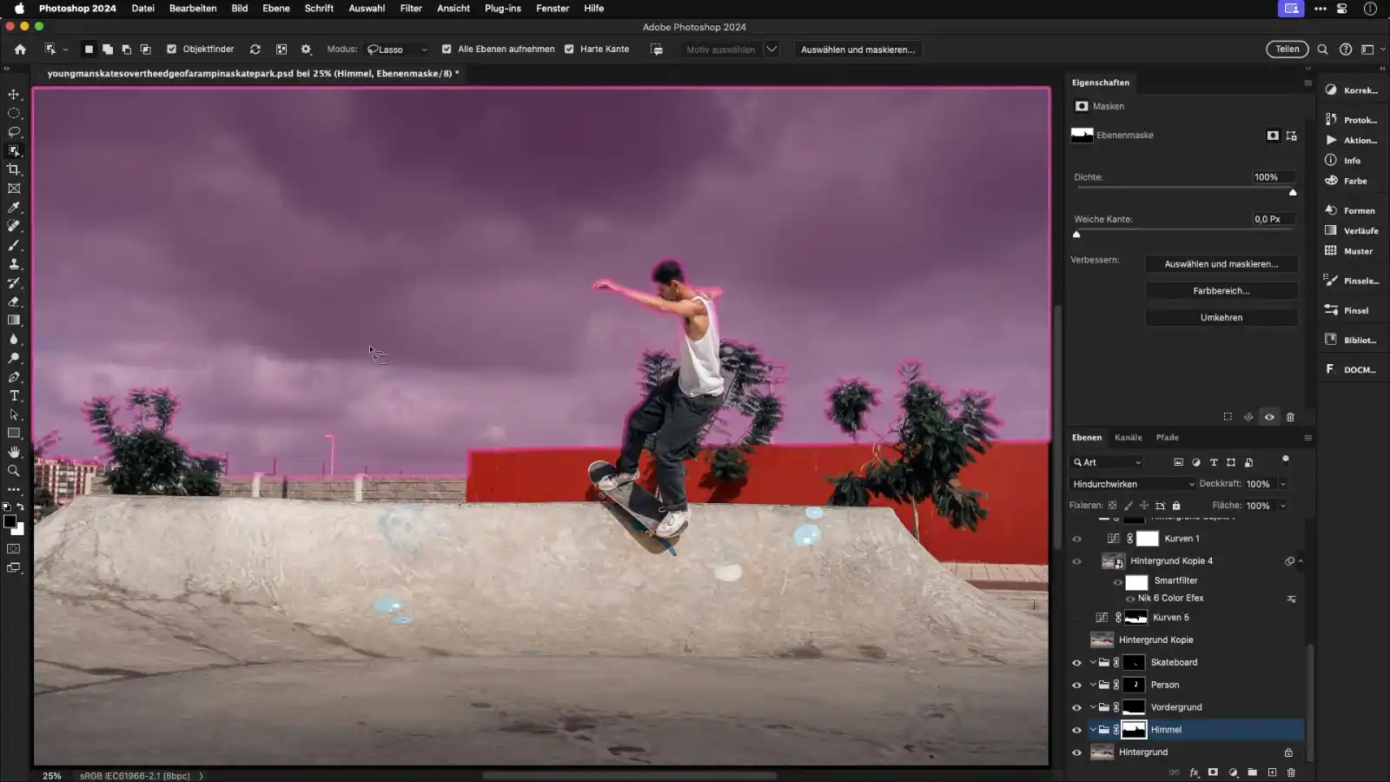1390x782 pixels.
Task: Select the Type tool
Action: click(x=14, y=396)
